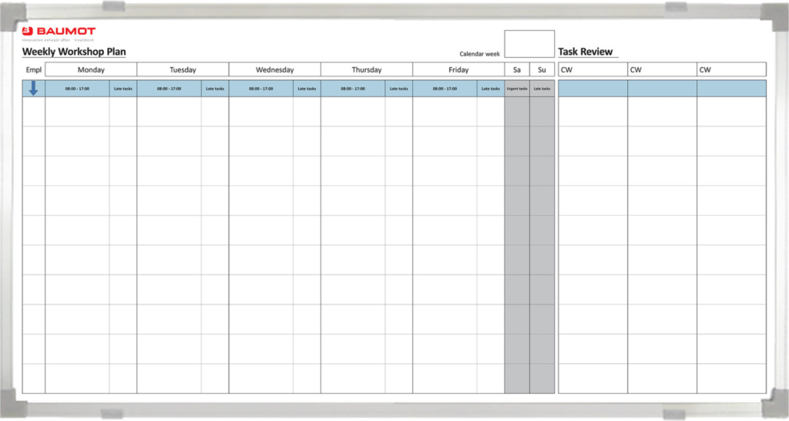The image size is (789, 421).
Task: Click the Sa weekend header
Action: pyautogui.click(x=517, y=70)
